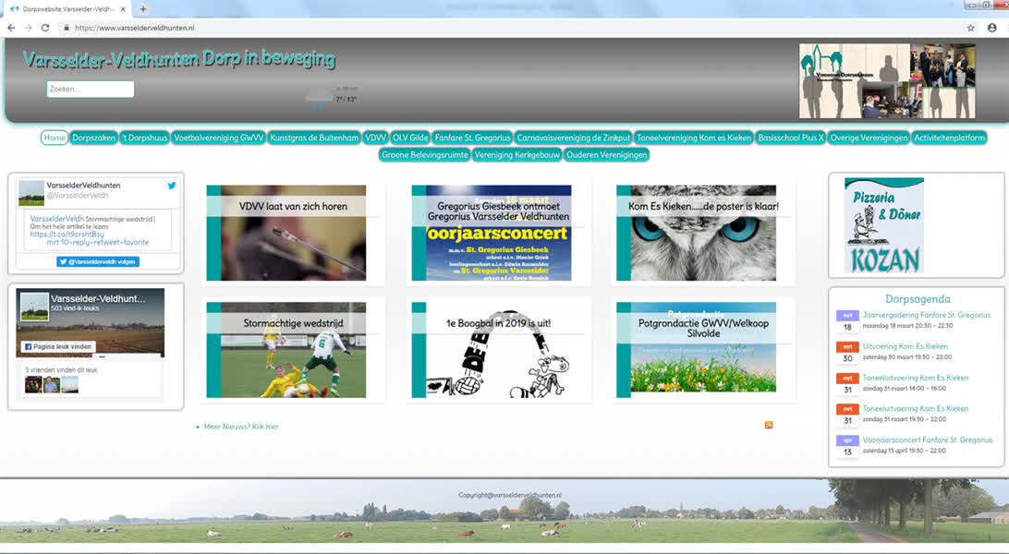Go to the Activiteitenplatform menu item

949,138
